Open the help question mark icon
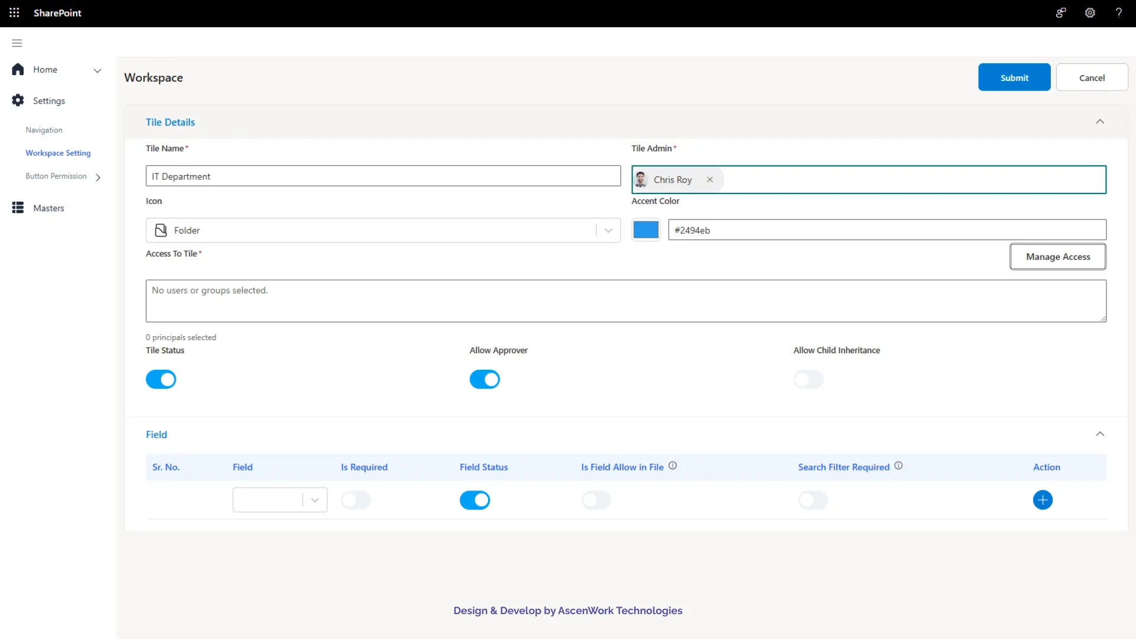1136x639 pixels. pos(1118,12)
